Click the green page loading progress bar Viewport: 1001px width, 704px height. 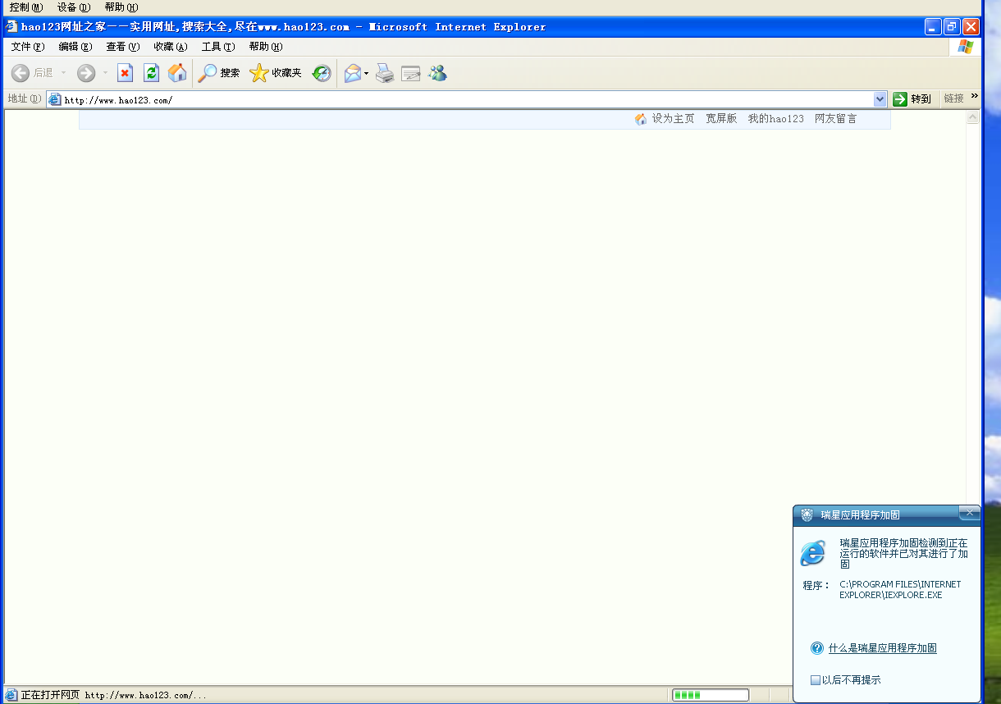pyautogui.click(x=711, y=695)
